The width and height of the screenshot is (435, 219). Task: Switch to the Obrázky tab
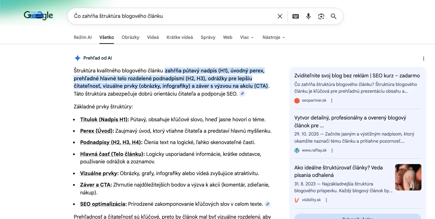tap(130, 37)
